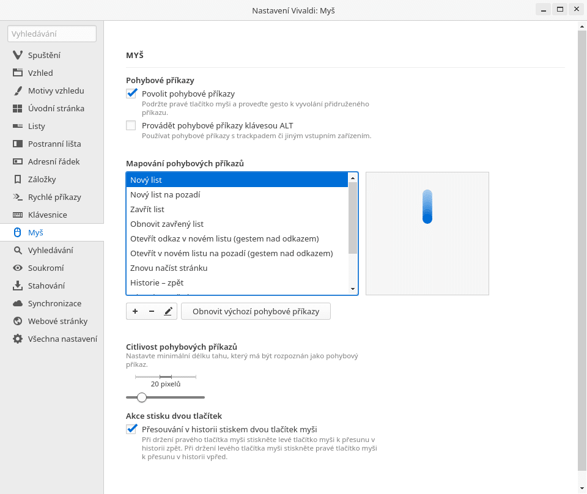587x494 pixels.
Task: Click the grid icon beside Úvodní stránka
Action: coord(18,108)
